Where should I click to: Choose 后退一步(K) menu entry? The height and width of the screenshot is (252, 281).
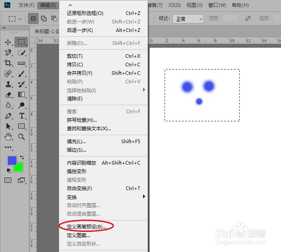coord(103,30)
